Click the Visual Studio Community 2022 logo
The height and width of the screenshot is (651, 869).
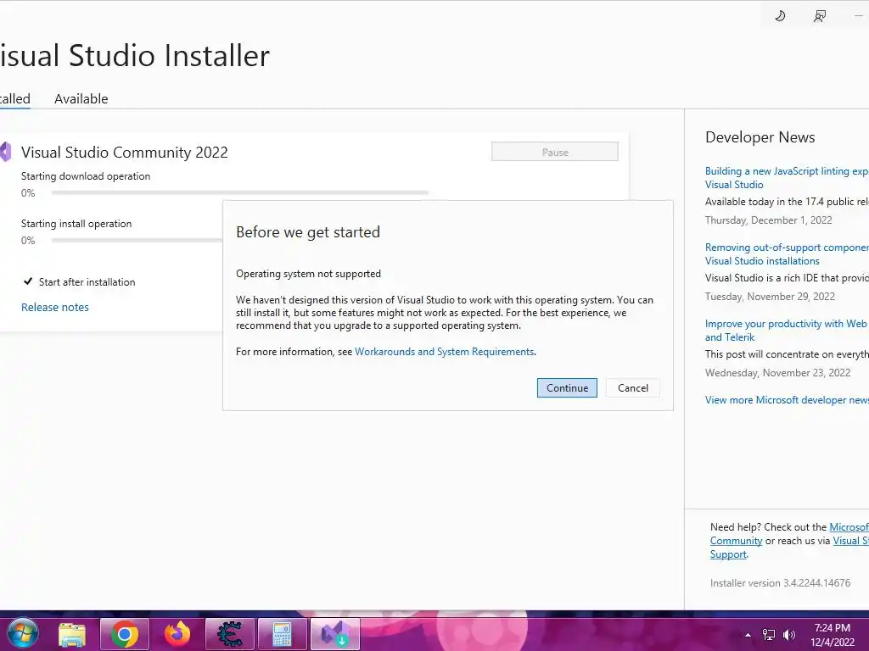point(6,152)
